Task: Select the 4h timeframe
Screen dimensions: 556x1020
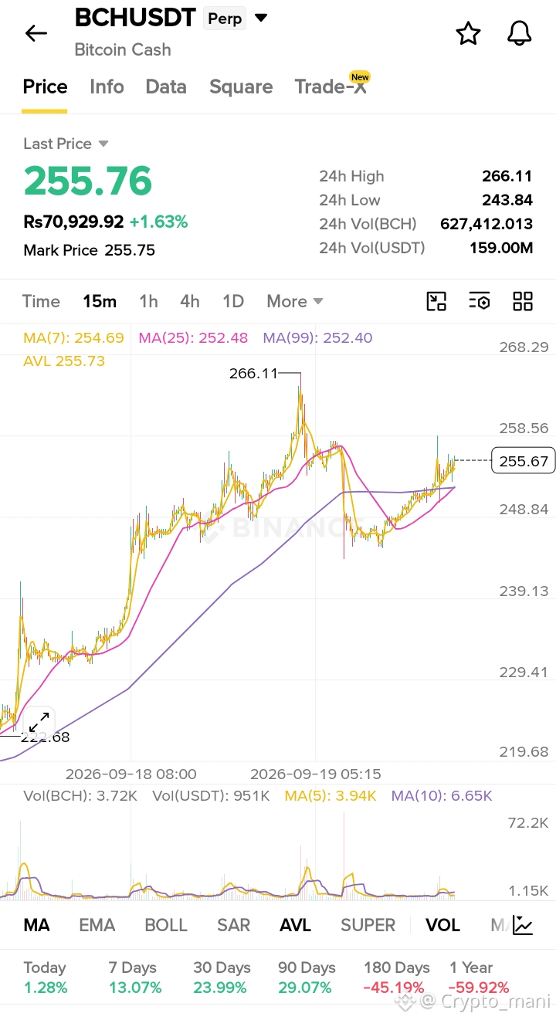Action: pos(190,301)
